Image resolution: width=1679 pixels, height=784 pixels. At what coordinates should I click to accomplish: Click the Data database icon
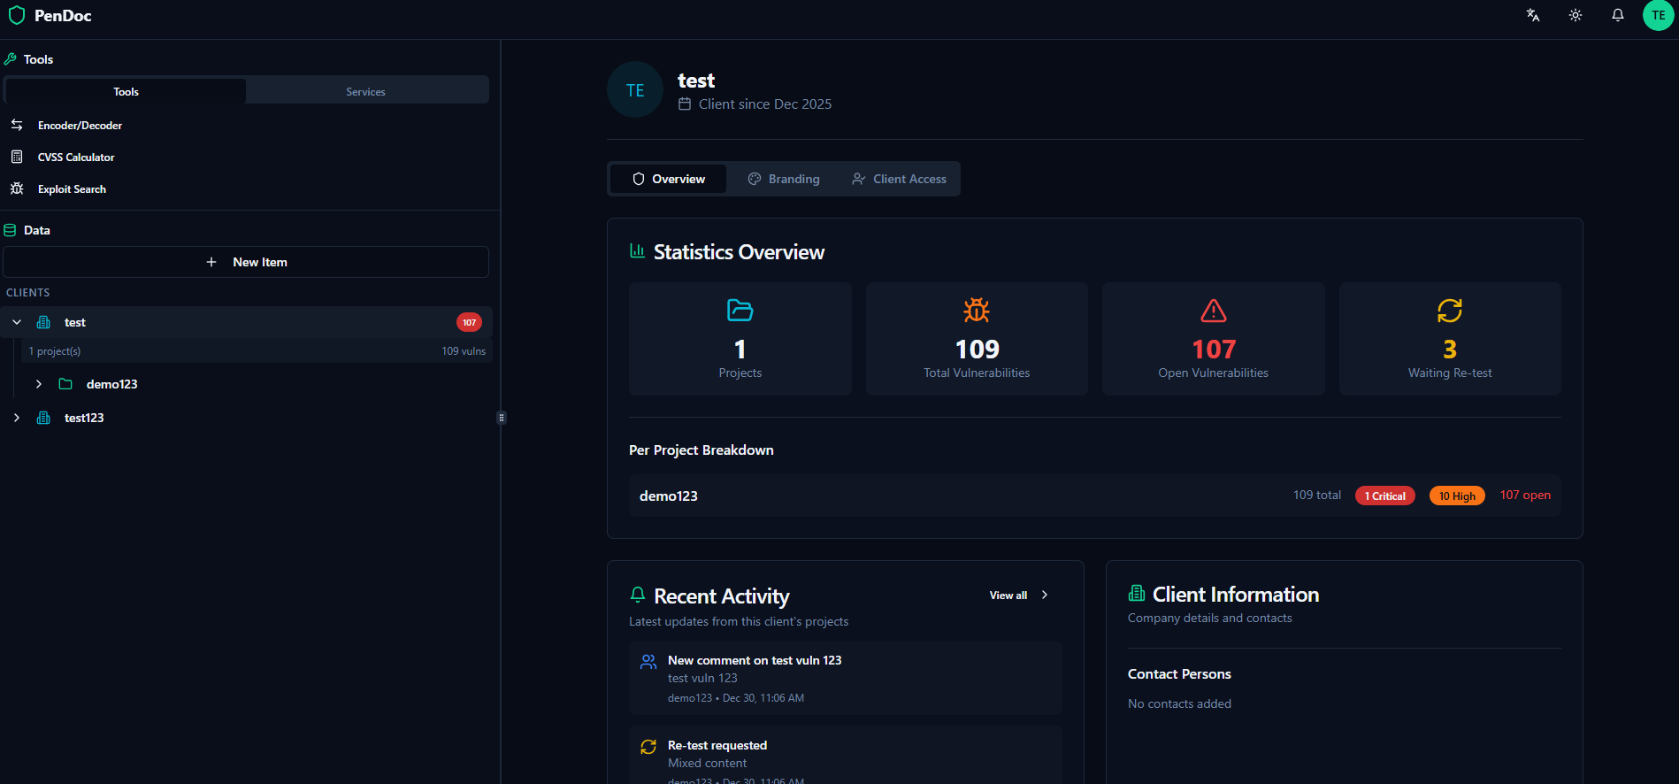10,230
